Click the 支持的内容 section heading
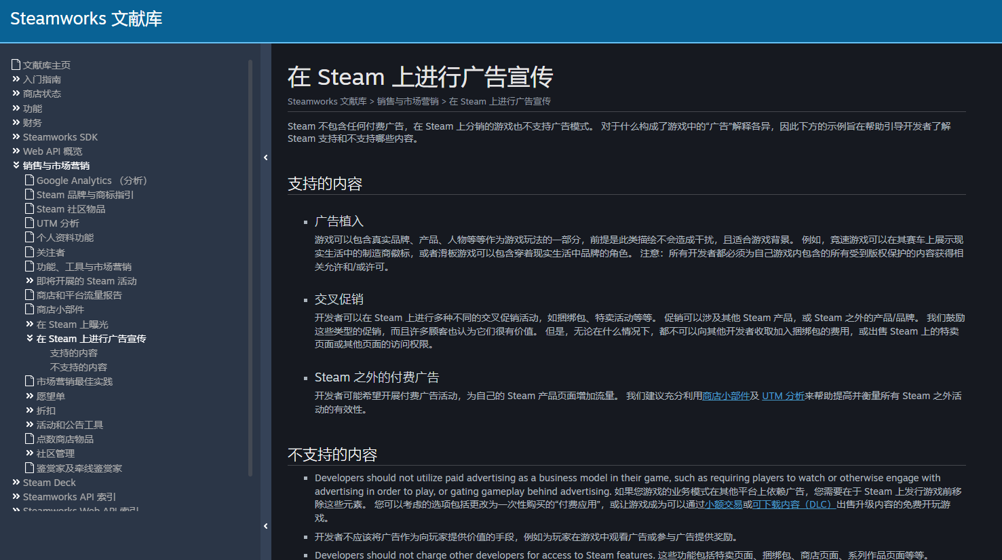The width and height of the screenshot is (1002, 560). (x=325, y=184)
